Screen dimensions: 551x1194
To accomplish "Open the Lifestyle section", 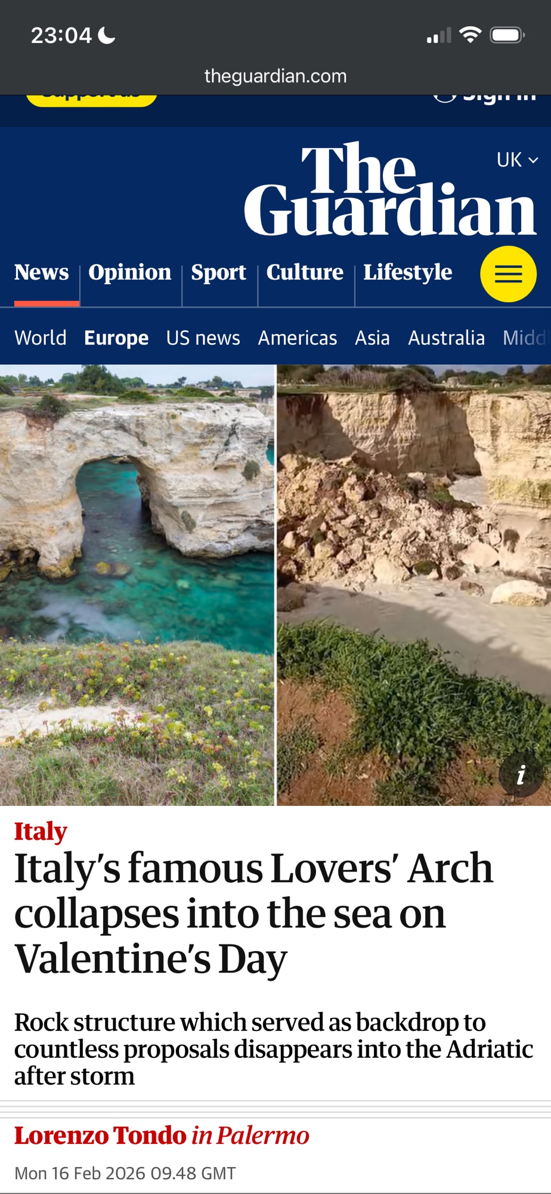I will tap(408, 272).
